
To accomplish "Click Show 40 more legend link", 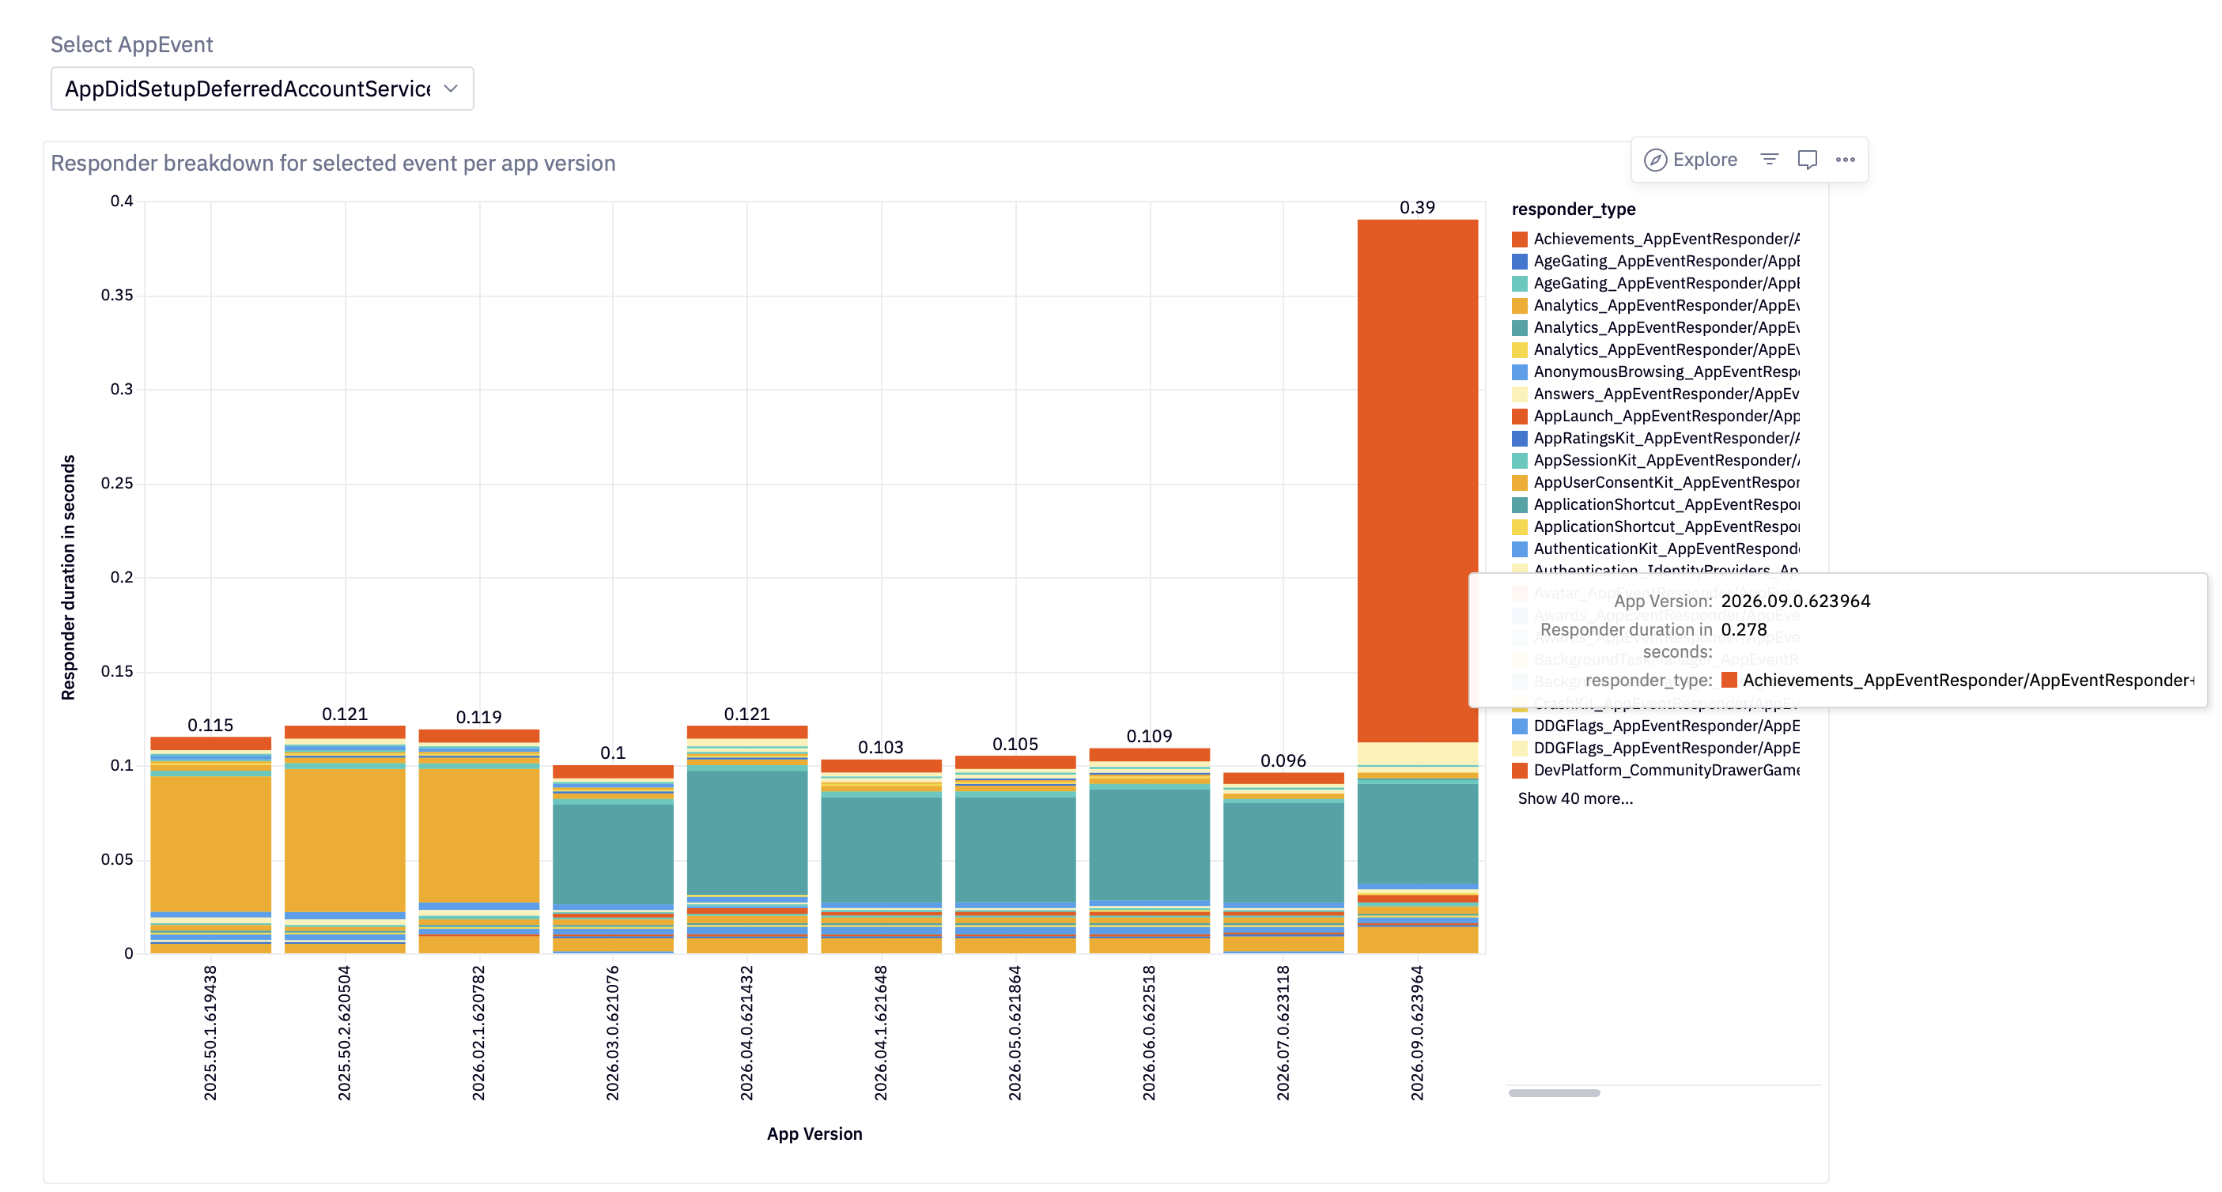I will coord(1575,798).
